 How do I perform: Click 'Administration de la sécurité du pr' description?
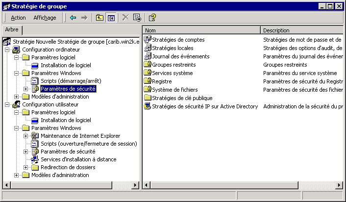pos(303,106)
